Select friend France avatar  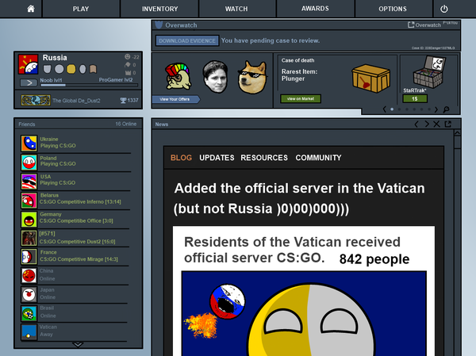29,256
